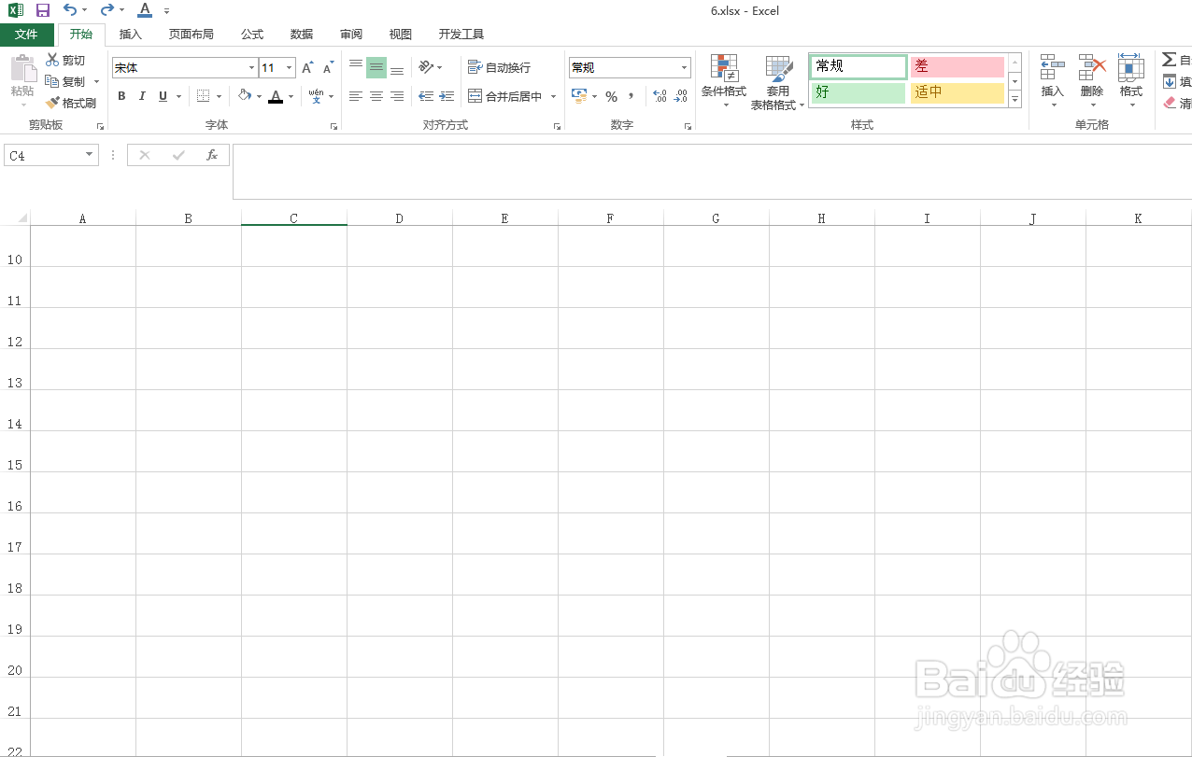The height and width of the screenshot is (757, 1192).
Task: Increase indent
Action: [x=447, y=96]
